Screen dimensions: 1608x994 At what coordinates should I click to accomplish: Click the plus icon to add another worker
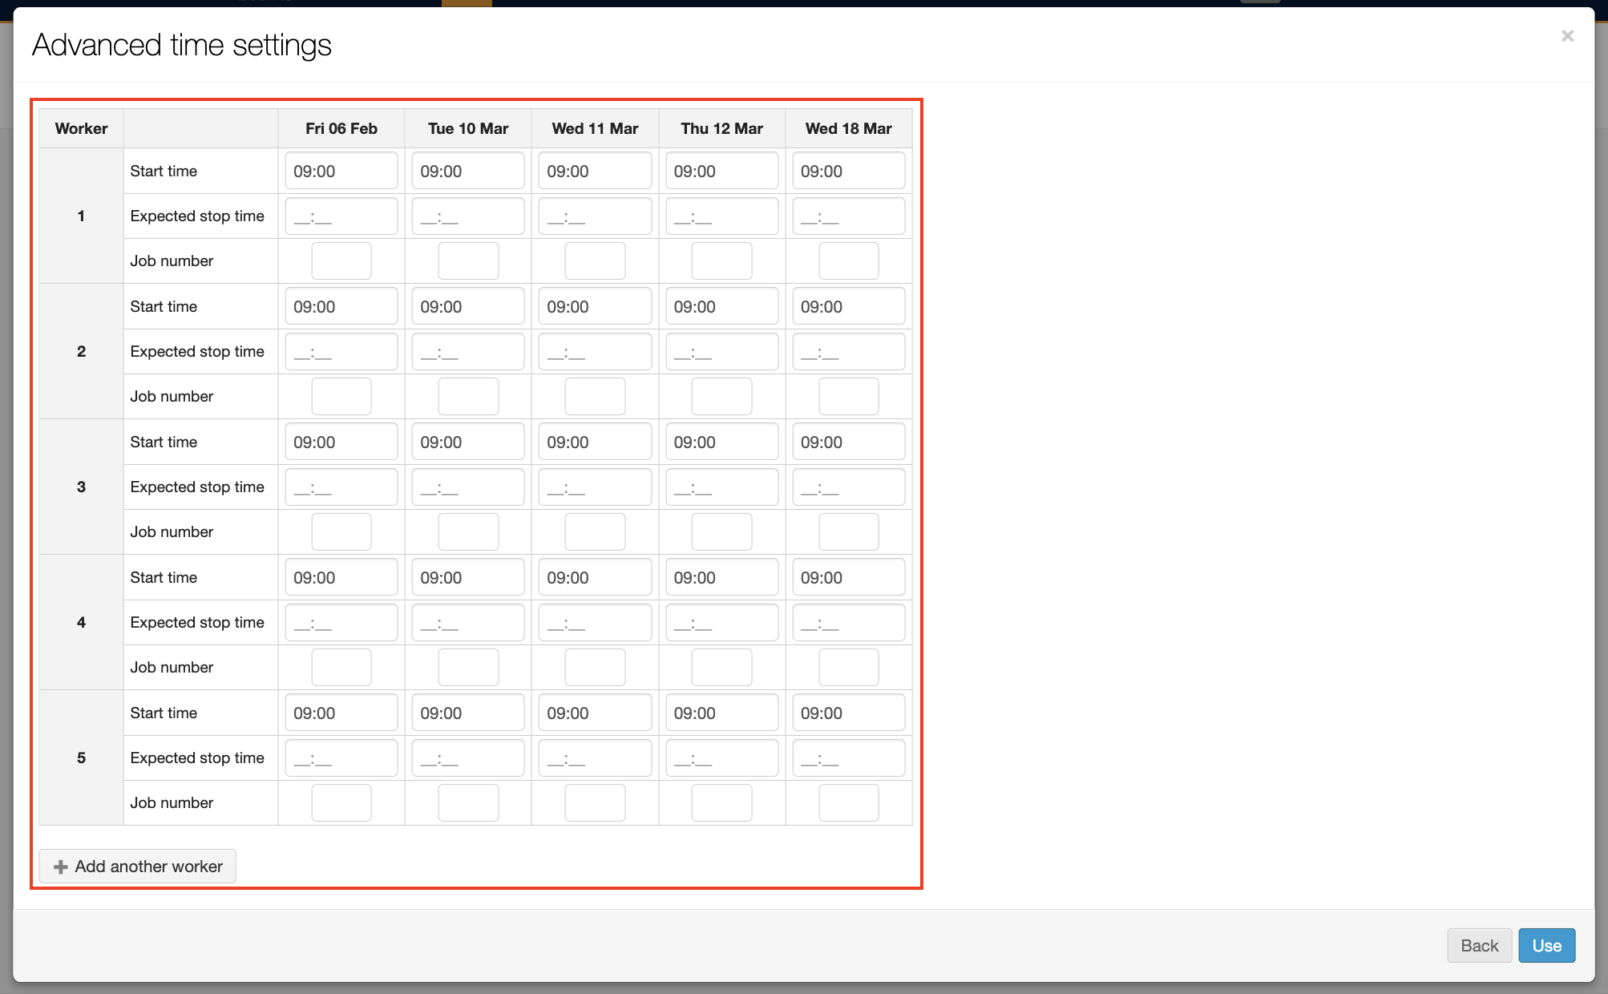pyautogui.click(x=60, y=866)
